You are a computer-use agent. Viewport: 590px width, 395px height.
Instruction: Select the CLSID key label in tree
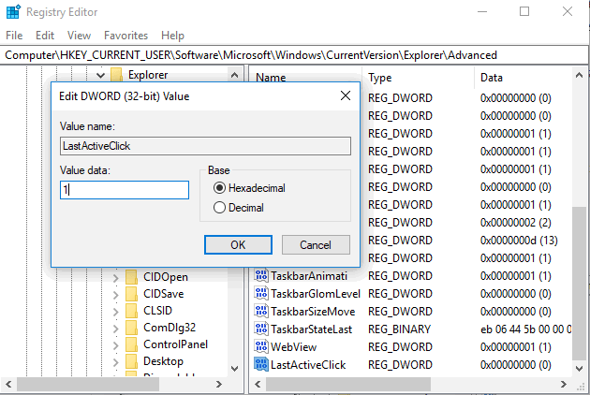[x=157, y=311]
